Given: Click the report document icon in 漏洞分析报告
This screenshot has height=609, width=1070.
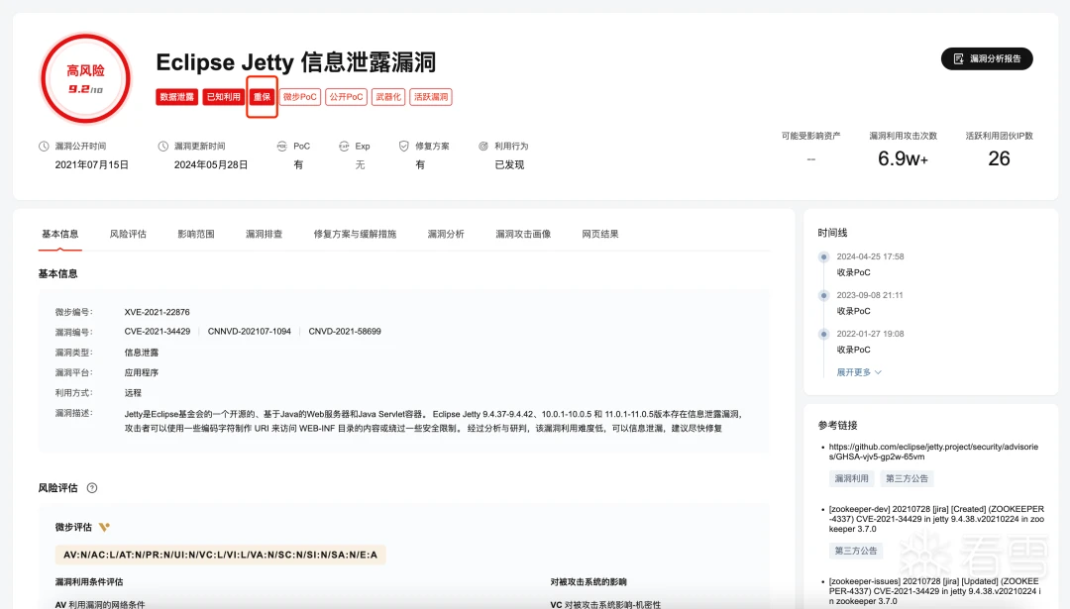Looking at the screenshot, I should (x=958, y=58).
